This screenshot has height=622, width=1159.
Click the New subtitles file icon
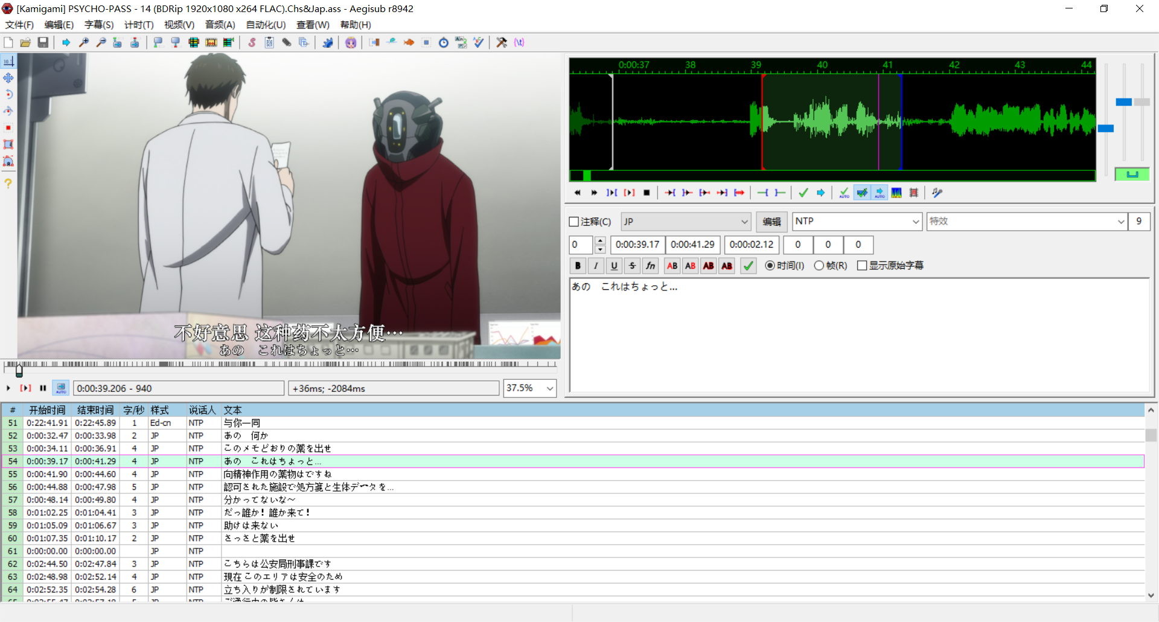pyautogui.click(x=8, y=42)
